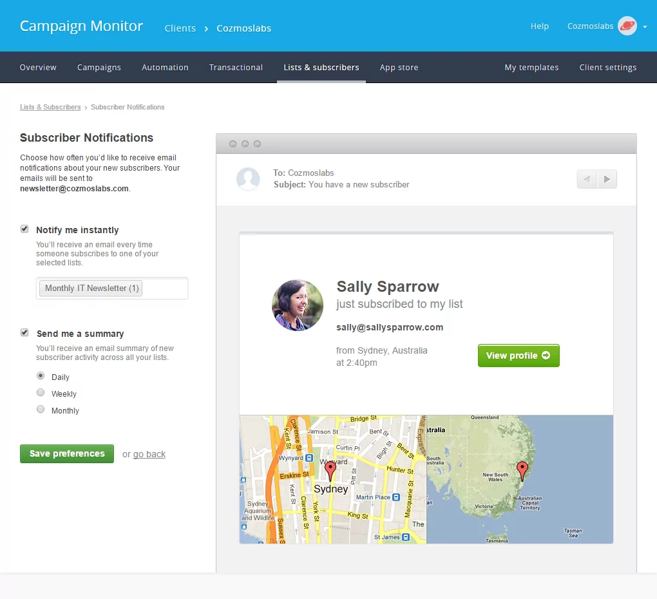The image size is (657, 599).
Task: Show previous email preview arrow
Action: [587, 179]
